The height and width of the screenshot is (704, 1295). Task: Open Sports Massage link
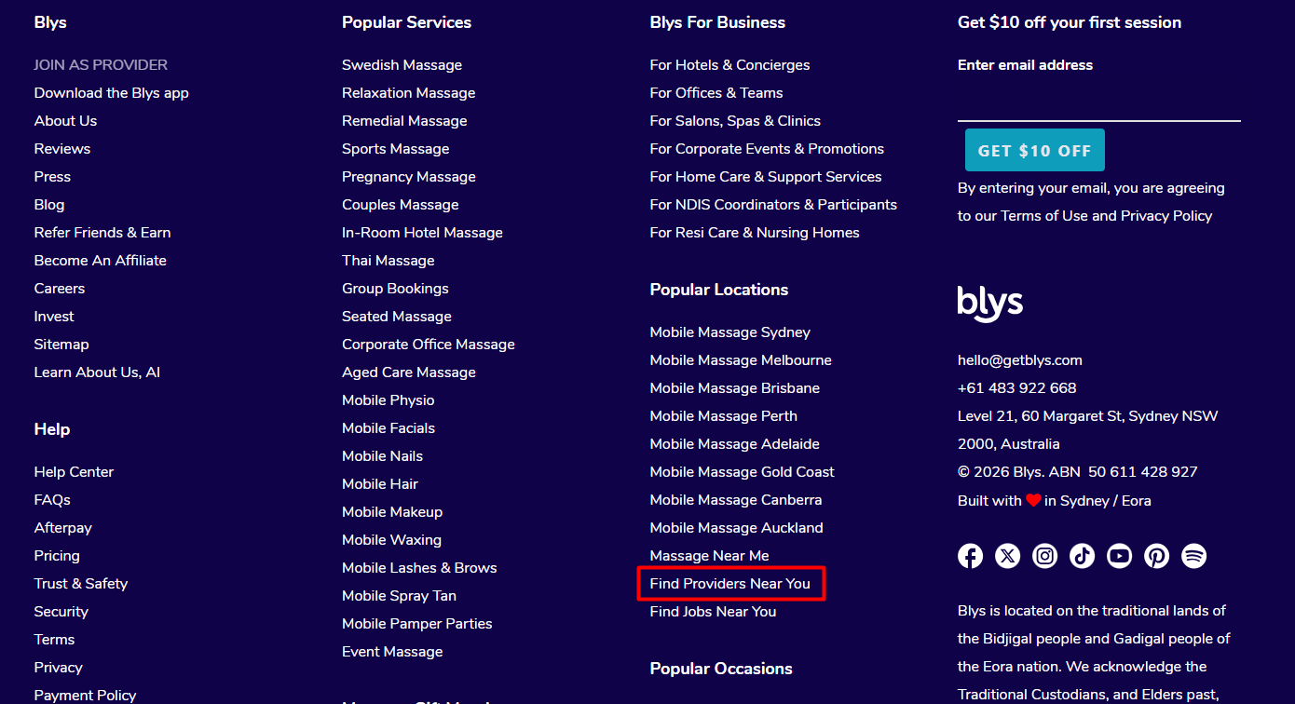396,149
